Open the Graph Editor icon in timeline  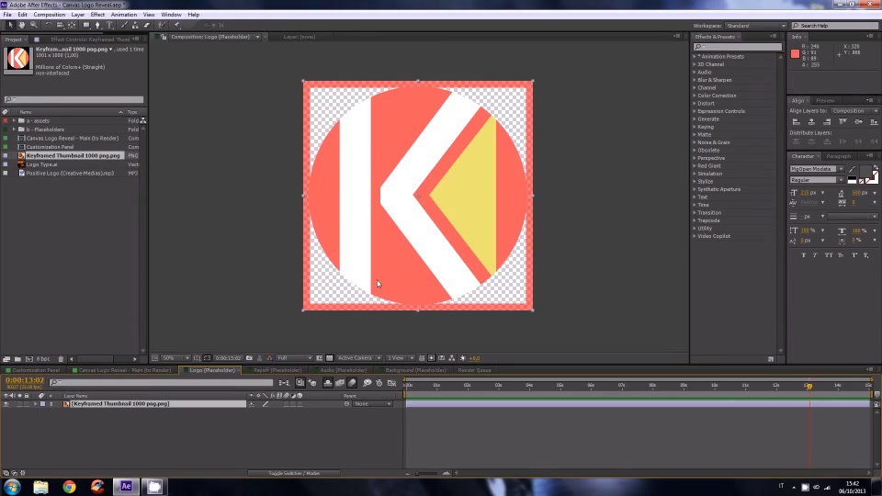(391, 383)
